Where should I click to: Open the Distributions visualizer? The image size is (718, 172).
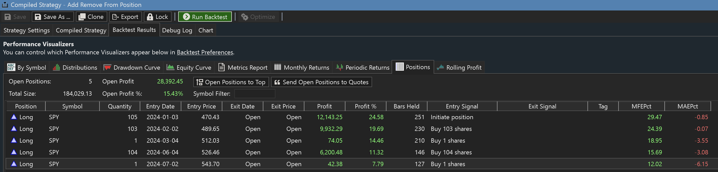(x=75, y=67)
